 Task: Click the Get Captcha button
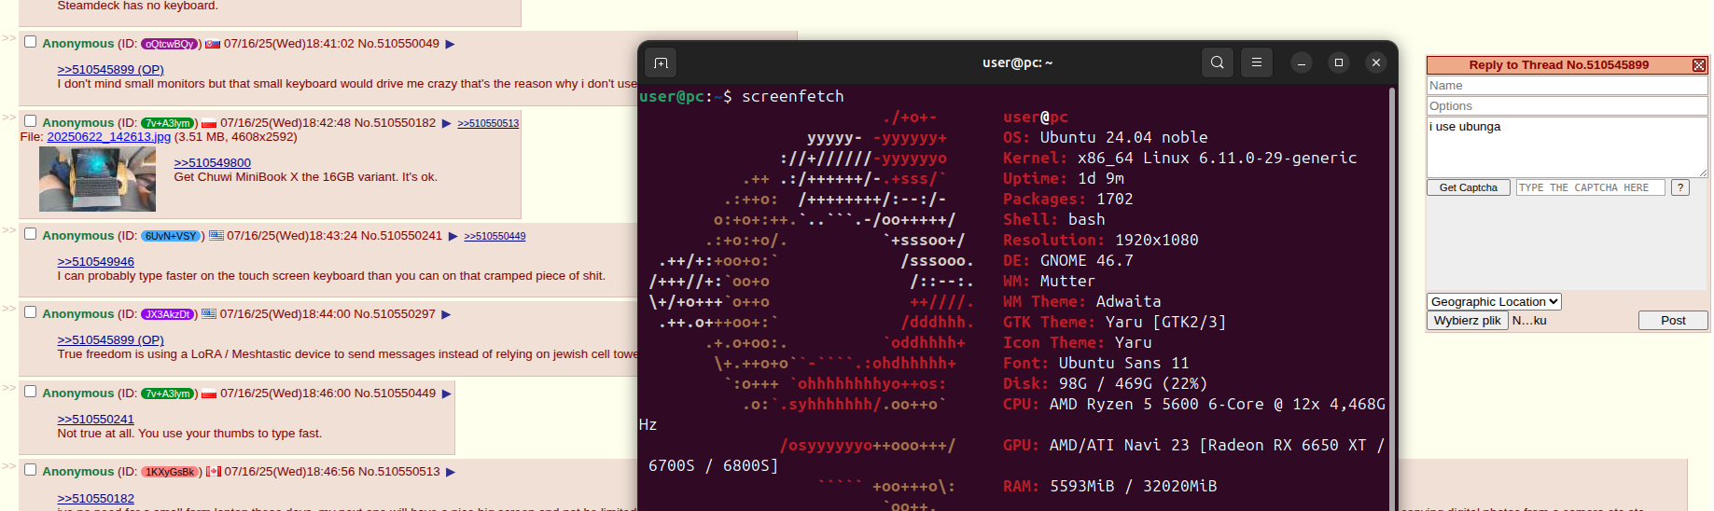tap(1468, 187)
